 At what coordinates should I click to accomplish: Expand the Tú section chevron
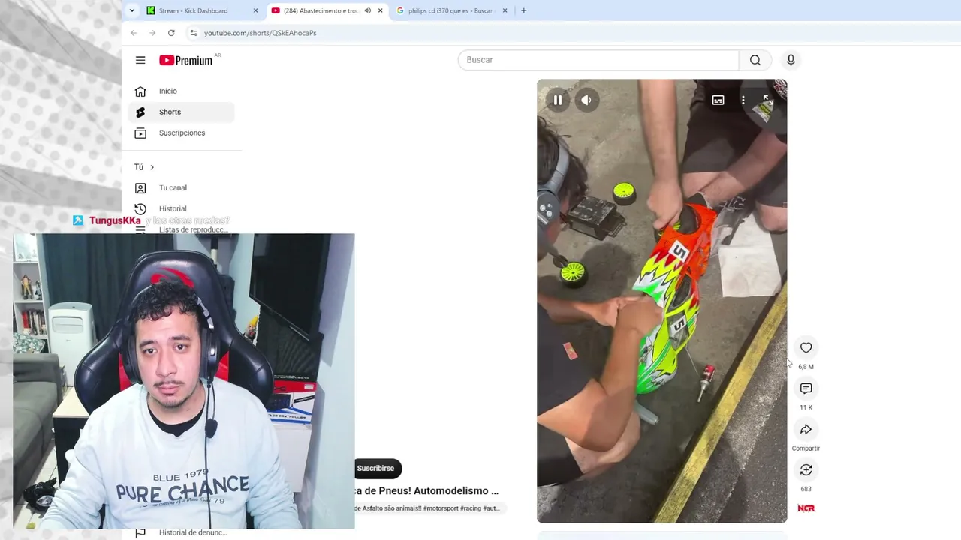152,167
